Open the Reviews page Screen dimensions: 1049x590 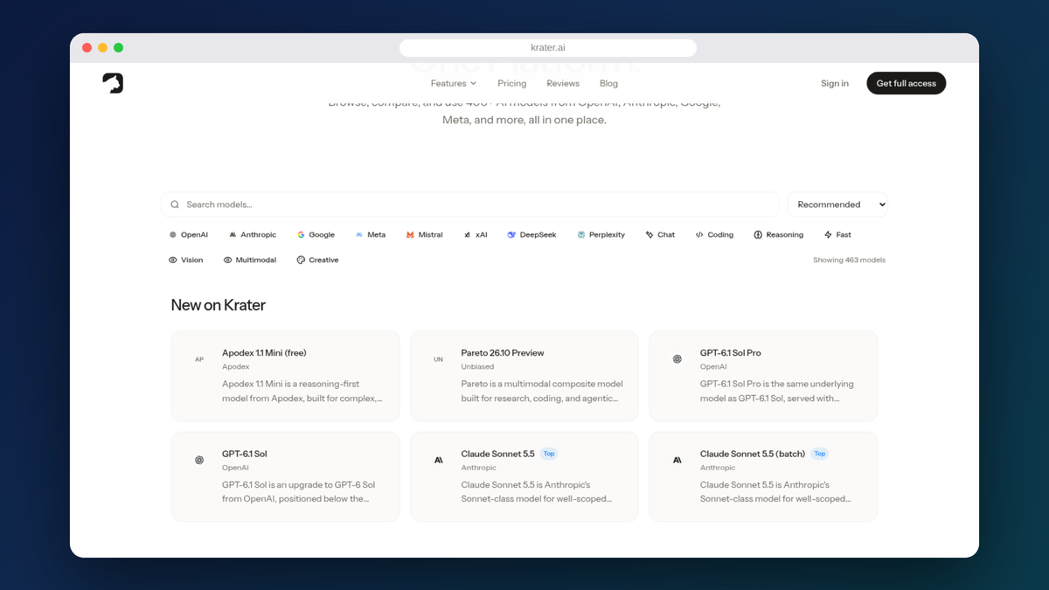click(x=563, y=83)
